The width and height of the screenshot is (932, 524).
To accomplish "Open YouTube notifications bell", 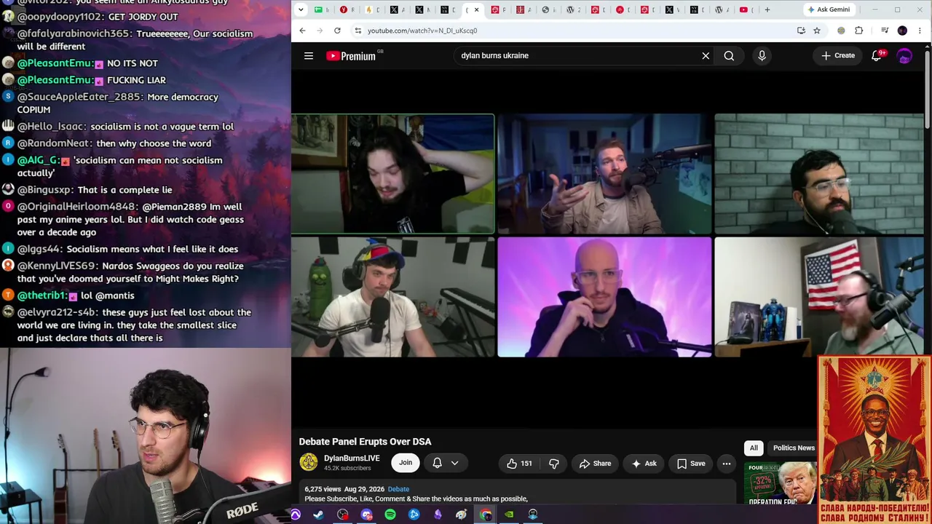I will pos(877,55).
